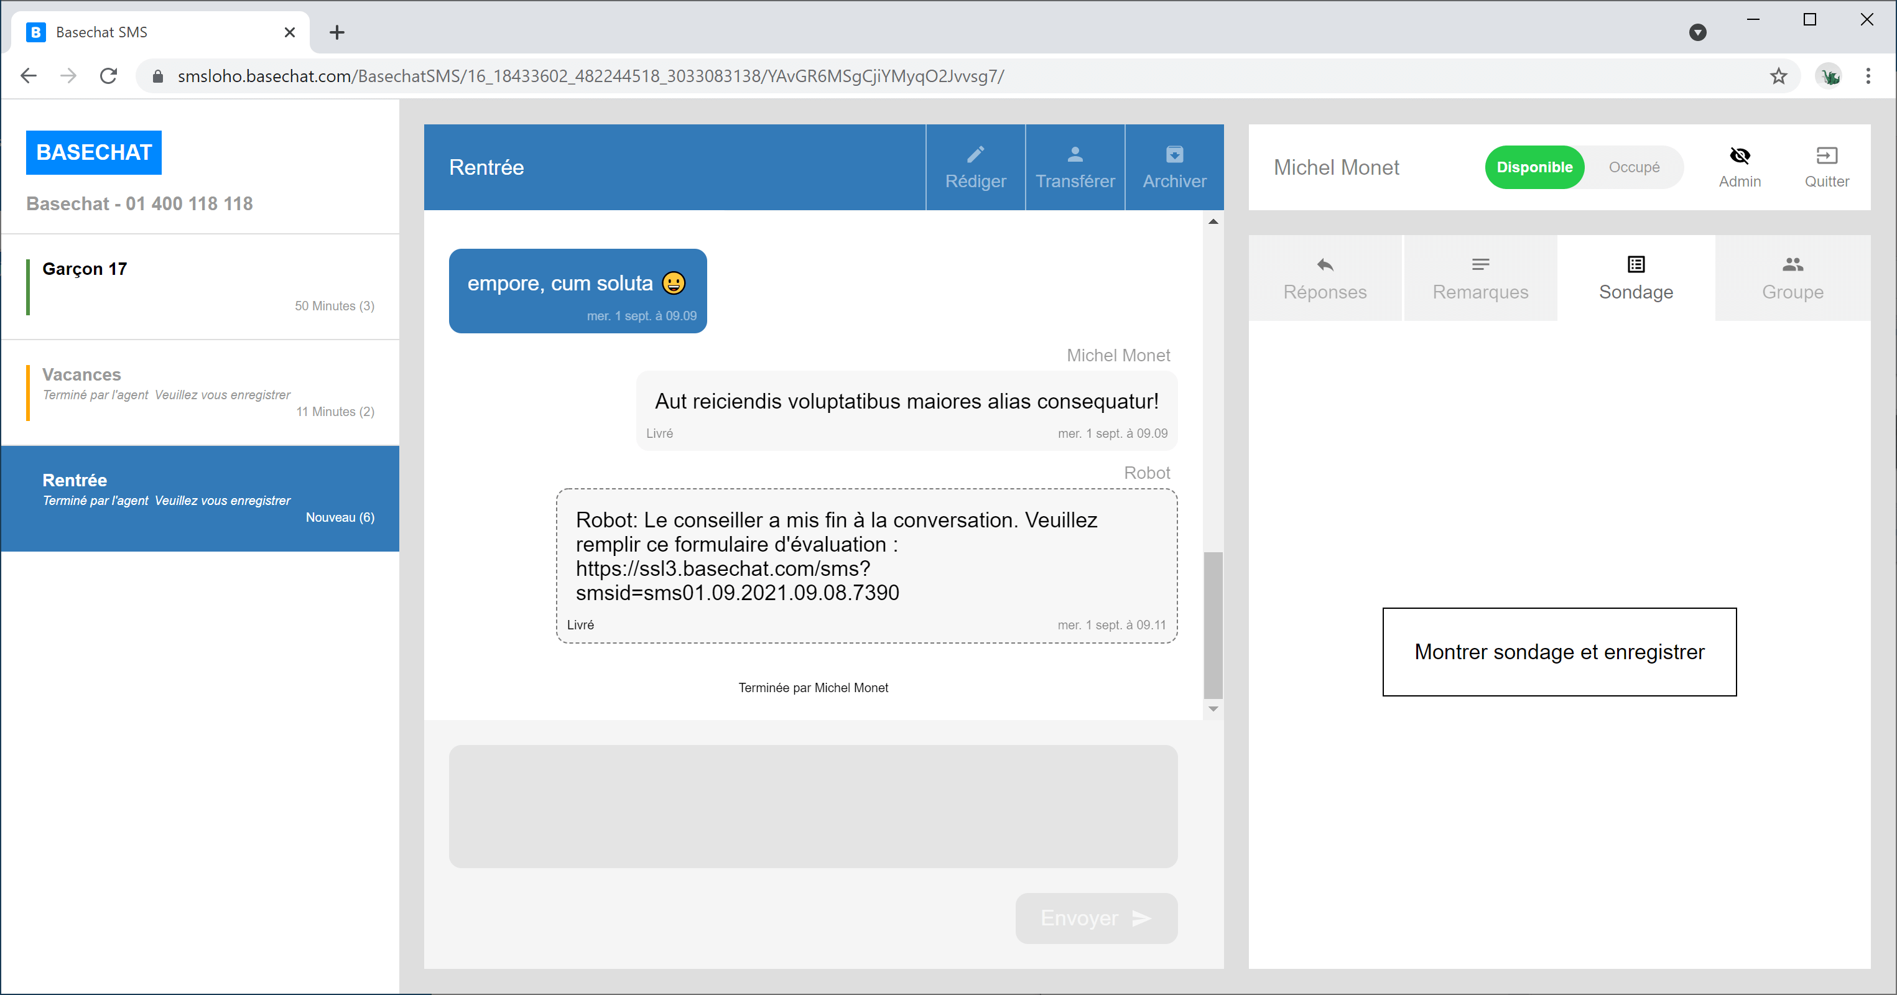Screen dimensions: 1897x995
Task: Click the Rédiger pencil icon
Action: [975, 154]
